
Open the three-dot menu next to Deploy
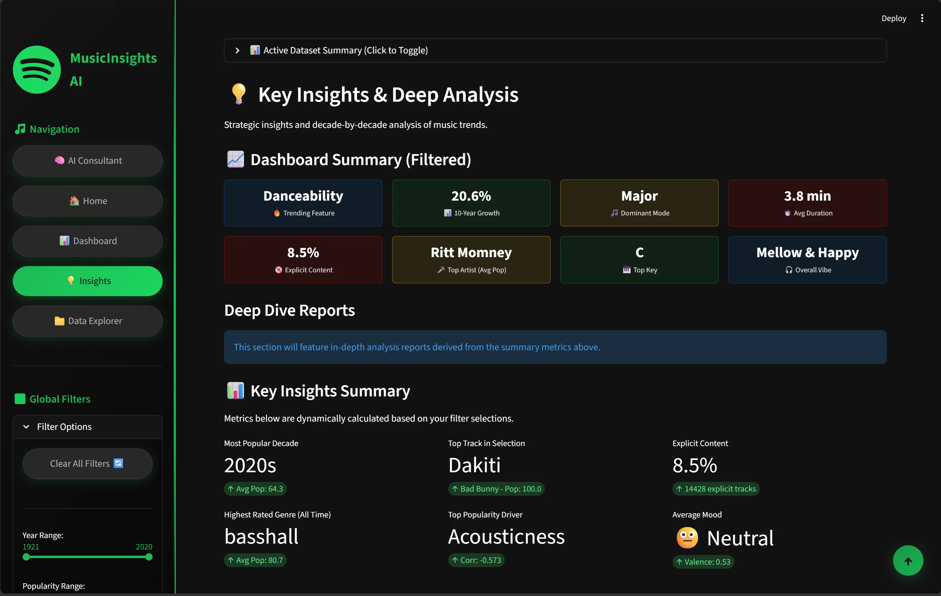(x=922, y=18)
